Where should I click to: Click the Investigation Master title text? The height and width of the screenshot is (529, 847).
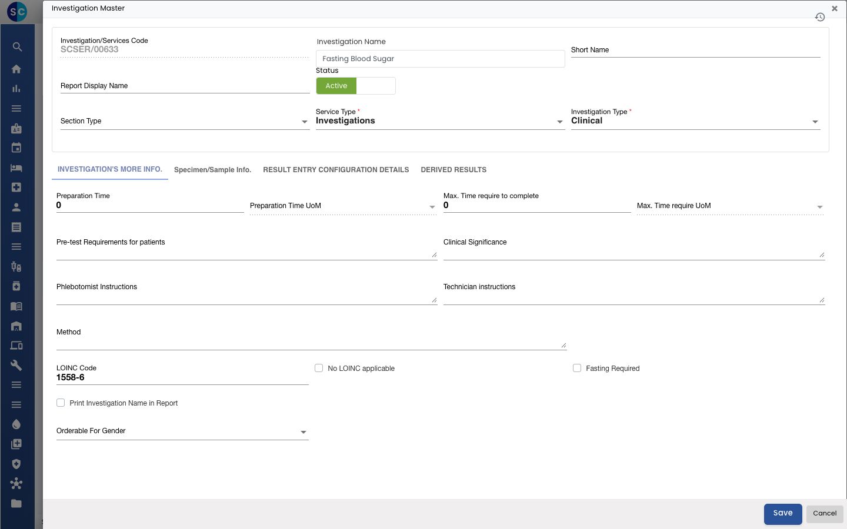click(88, 8)
